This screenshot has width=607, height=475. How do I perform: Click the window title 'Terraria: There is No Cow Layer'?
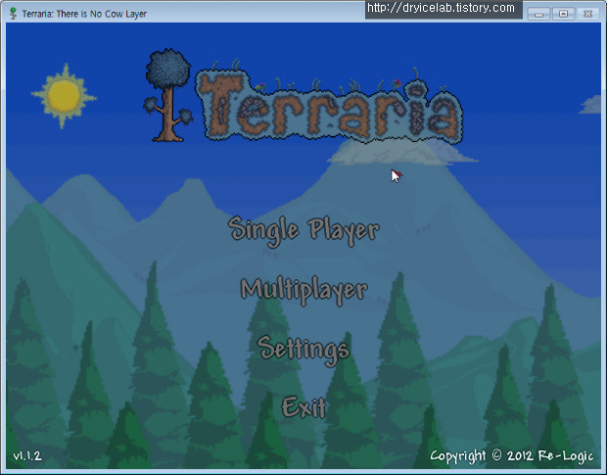[84, 14]
